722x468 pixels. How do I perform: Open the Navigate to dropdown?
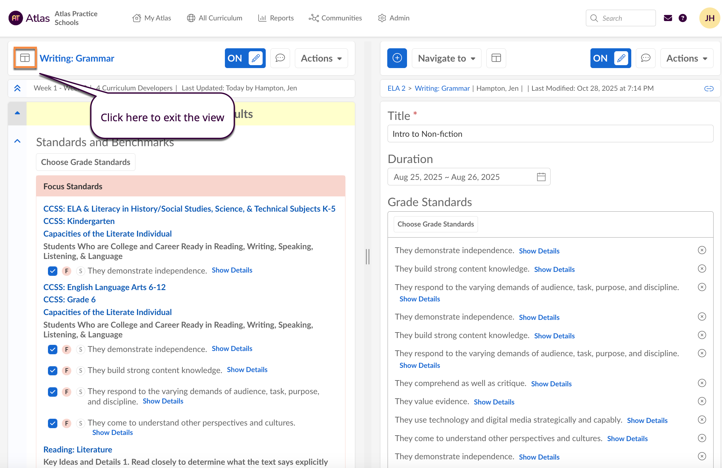446,58
